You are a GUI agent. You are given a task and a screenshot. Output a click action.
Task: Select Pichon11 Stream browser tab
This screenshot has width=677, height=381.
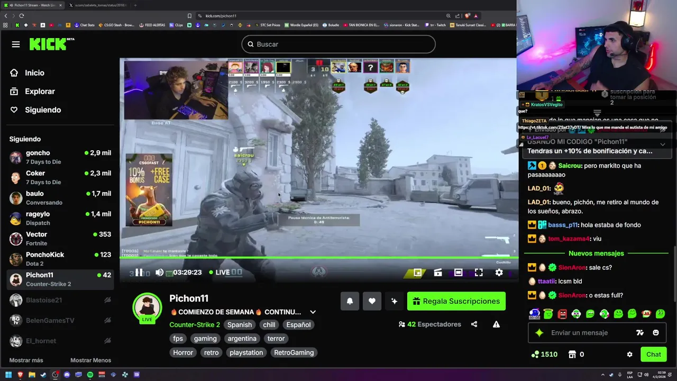coord(33,5)
